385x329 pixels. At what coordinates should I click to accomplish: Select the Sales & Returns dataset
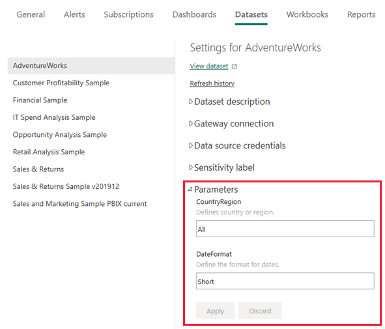pos(38,169)
